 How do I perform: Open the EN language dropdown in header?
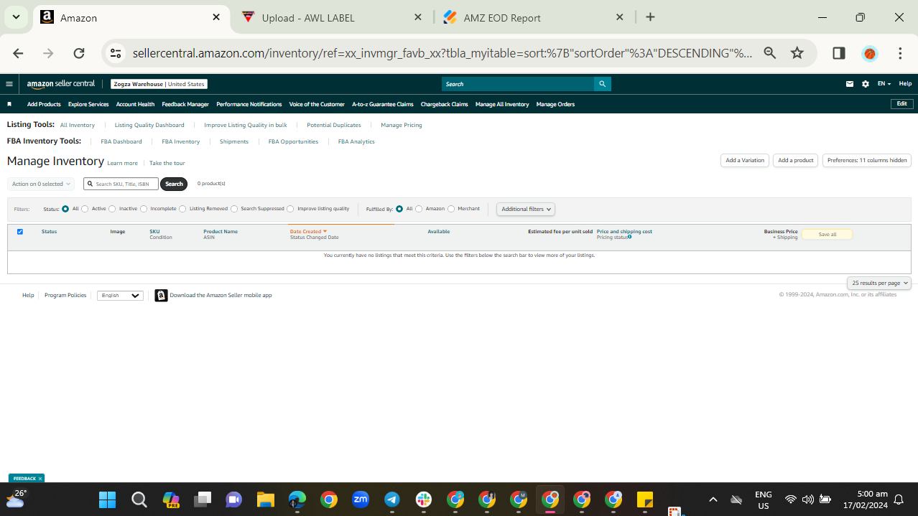884,84
